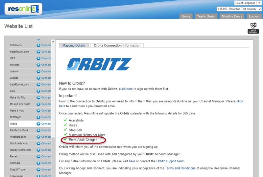Click the ResOnline logo
This screenshot has width=263, height=177.
pos(23,9)
